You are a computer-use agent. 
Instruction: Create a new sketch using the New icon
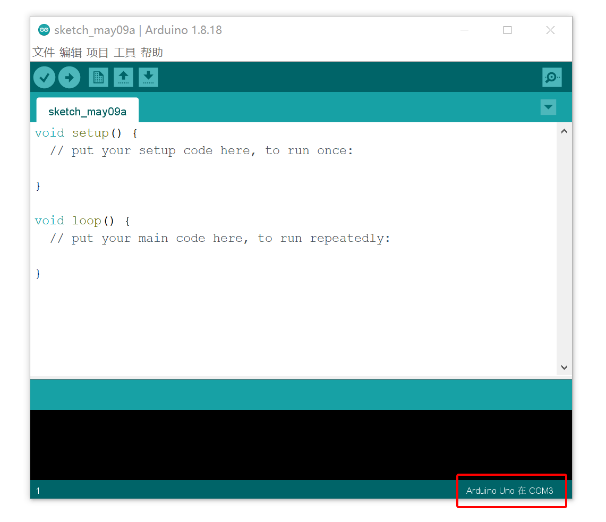pyautogui.click(x=98, y=77)
